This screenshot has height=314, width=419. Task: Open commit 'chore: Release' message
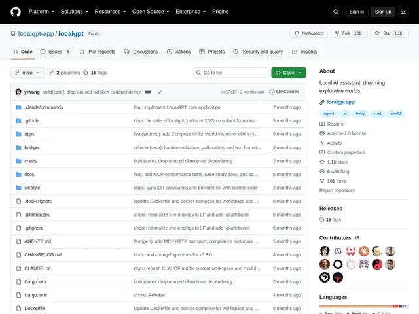pos(149,295)
